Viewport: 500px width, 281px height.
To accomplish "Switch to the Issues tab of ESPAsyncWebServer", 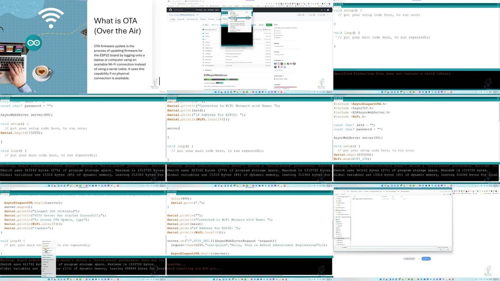I will click(x=180, y=19).
